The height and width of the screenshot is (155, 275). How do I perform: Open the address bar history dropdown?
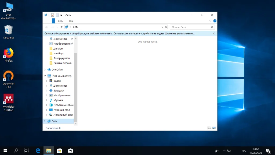[x=162, y=27]
